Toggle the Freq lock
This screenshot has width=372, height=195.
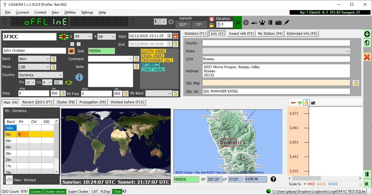(63, 93)
